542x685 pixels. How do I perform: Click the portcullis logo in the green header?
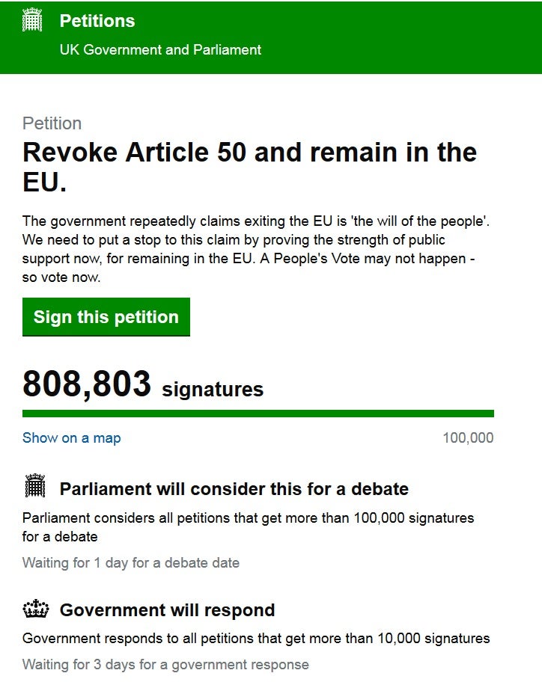point(33,21)
